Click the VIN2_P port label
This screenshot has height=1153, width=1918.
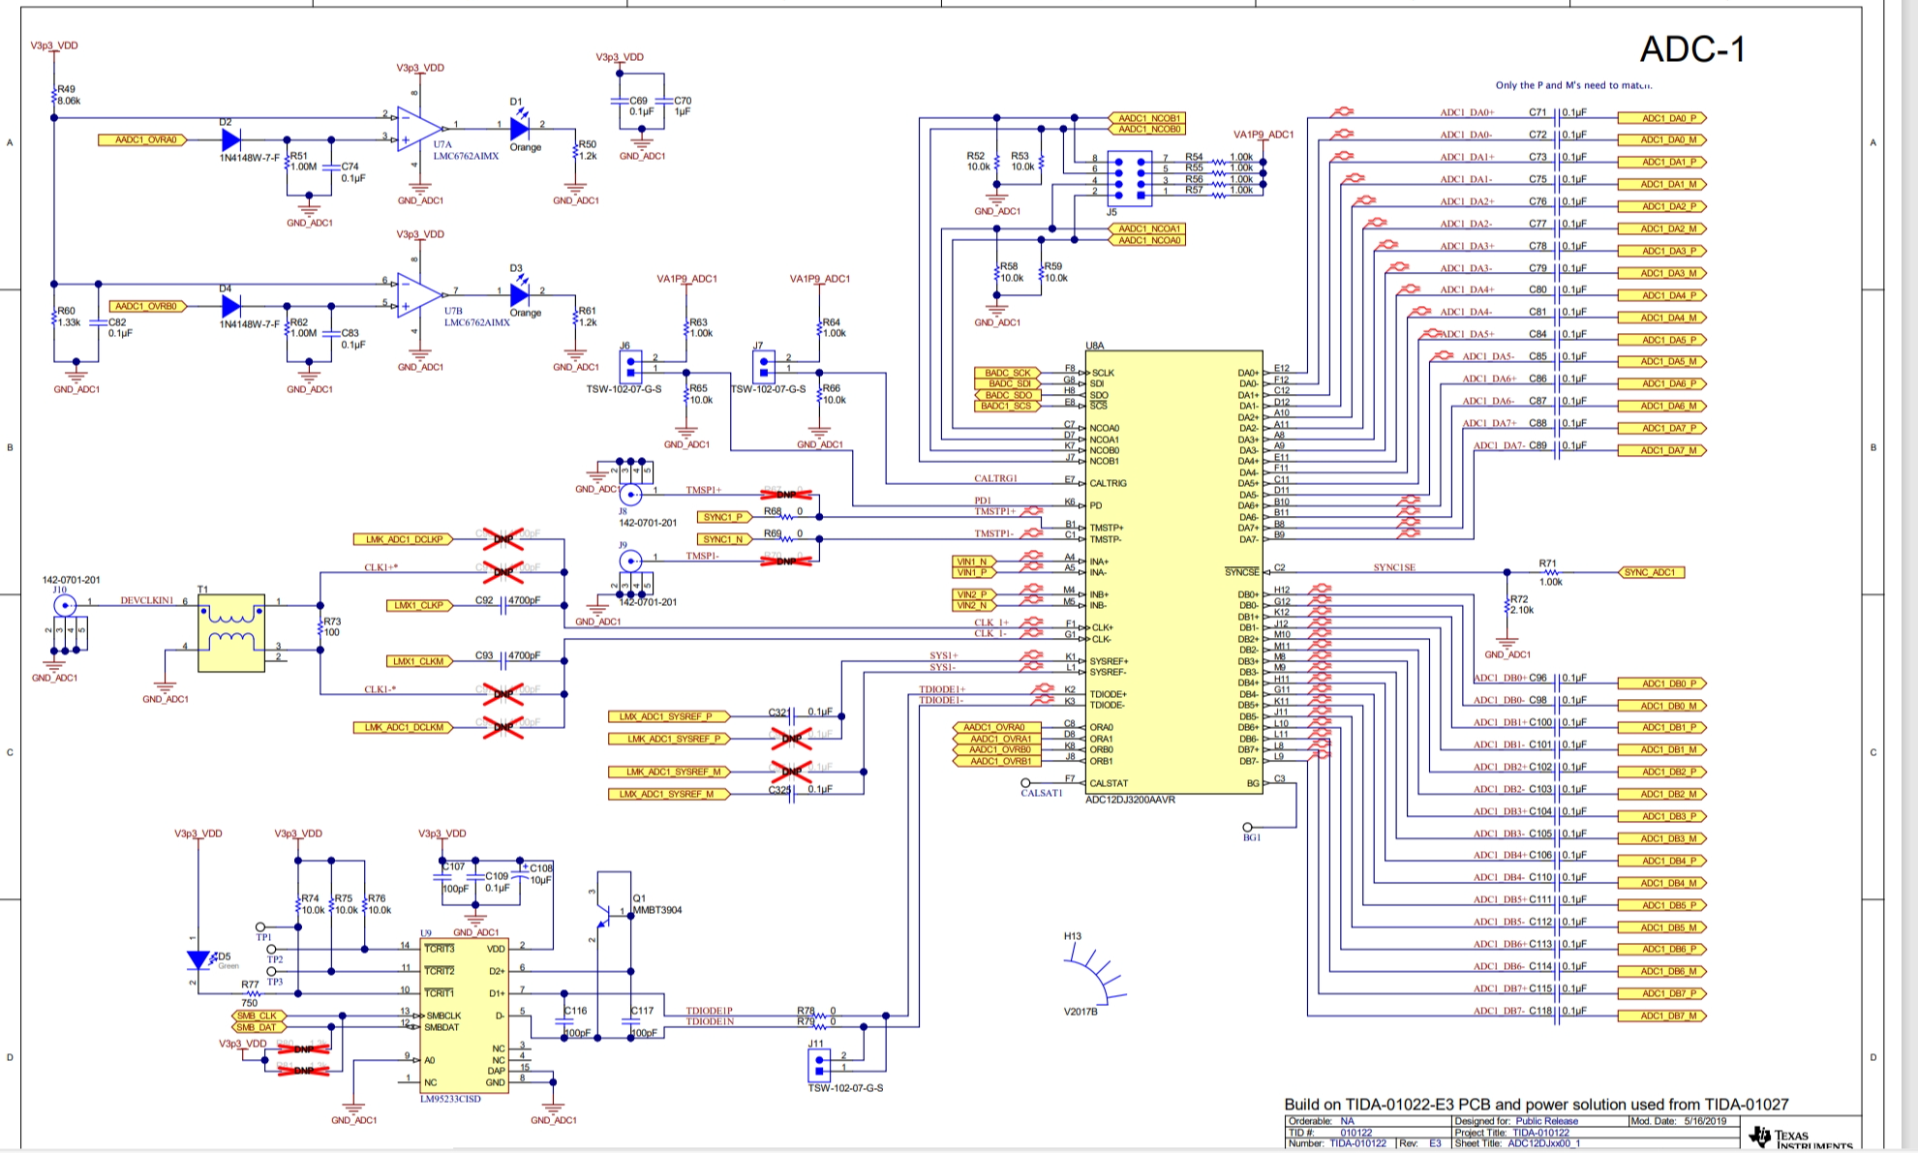coord(975,594)
